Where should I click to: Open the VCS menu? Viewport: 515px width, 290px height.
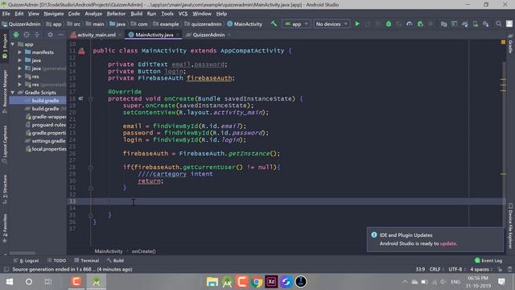pyautogui.click(x=183, y=14)
